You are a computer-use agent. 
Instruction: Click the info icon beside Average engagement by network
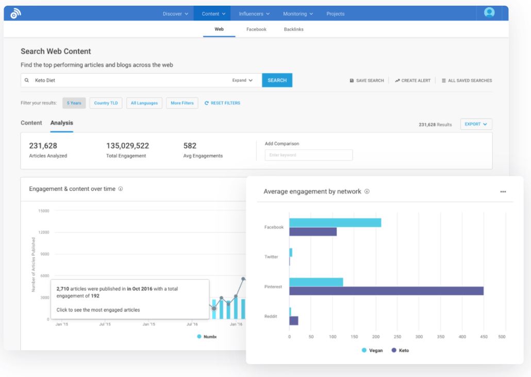pyautogui.click(x=367, y=192)
